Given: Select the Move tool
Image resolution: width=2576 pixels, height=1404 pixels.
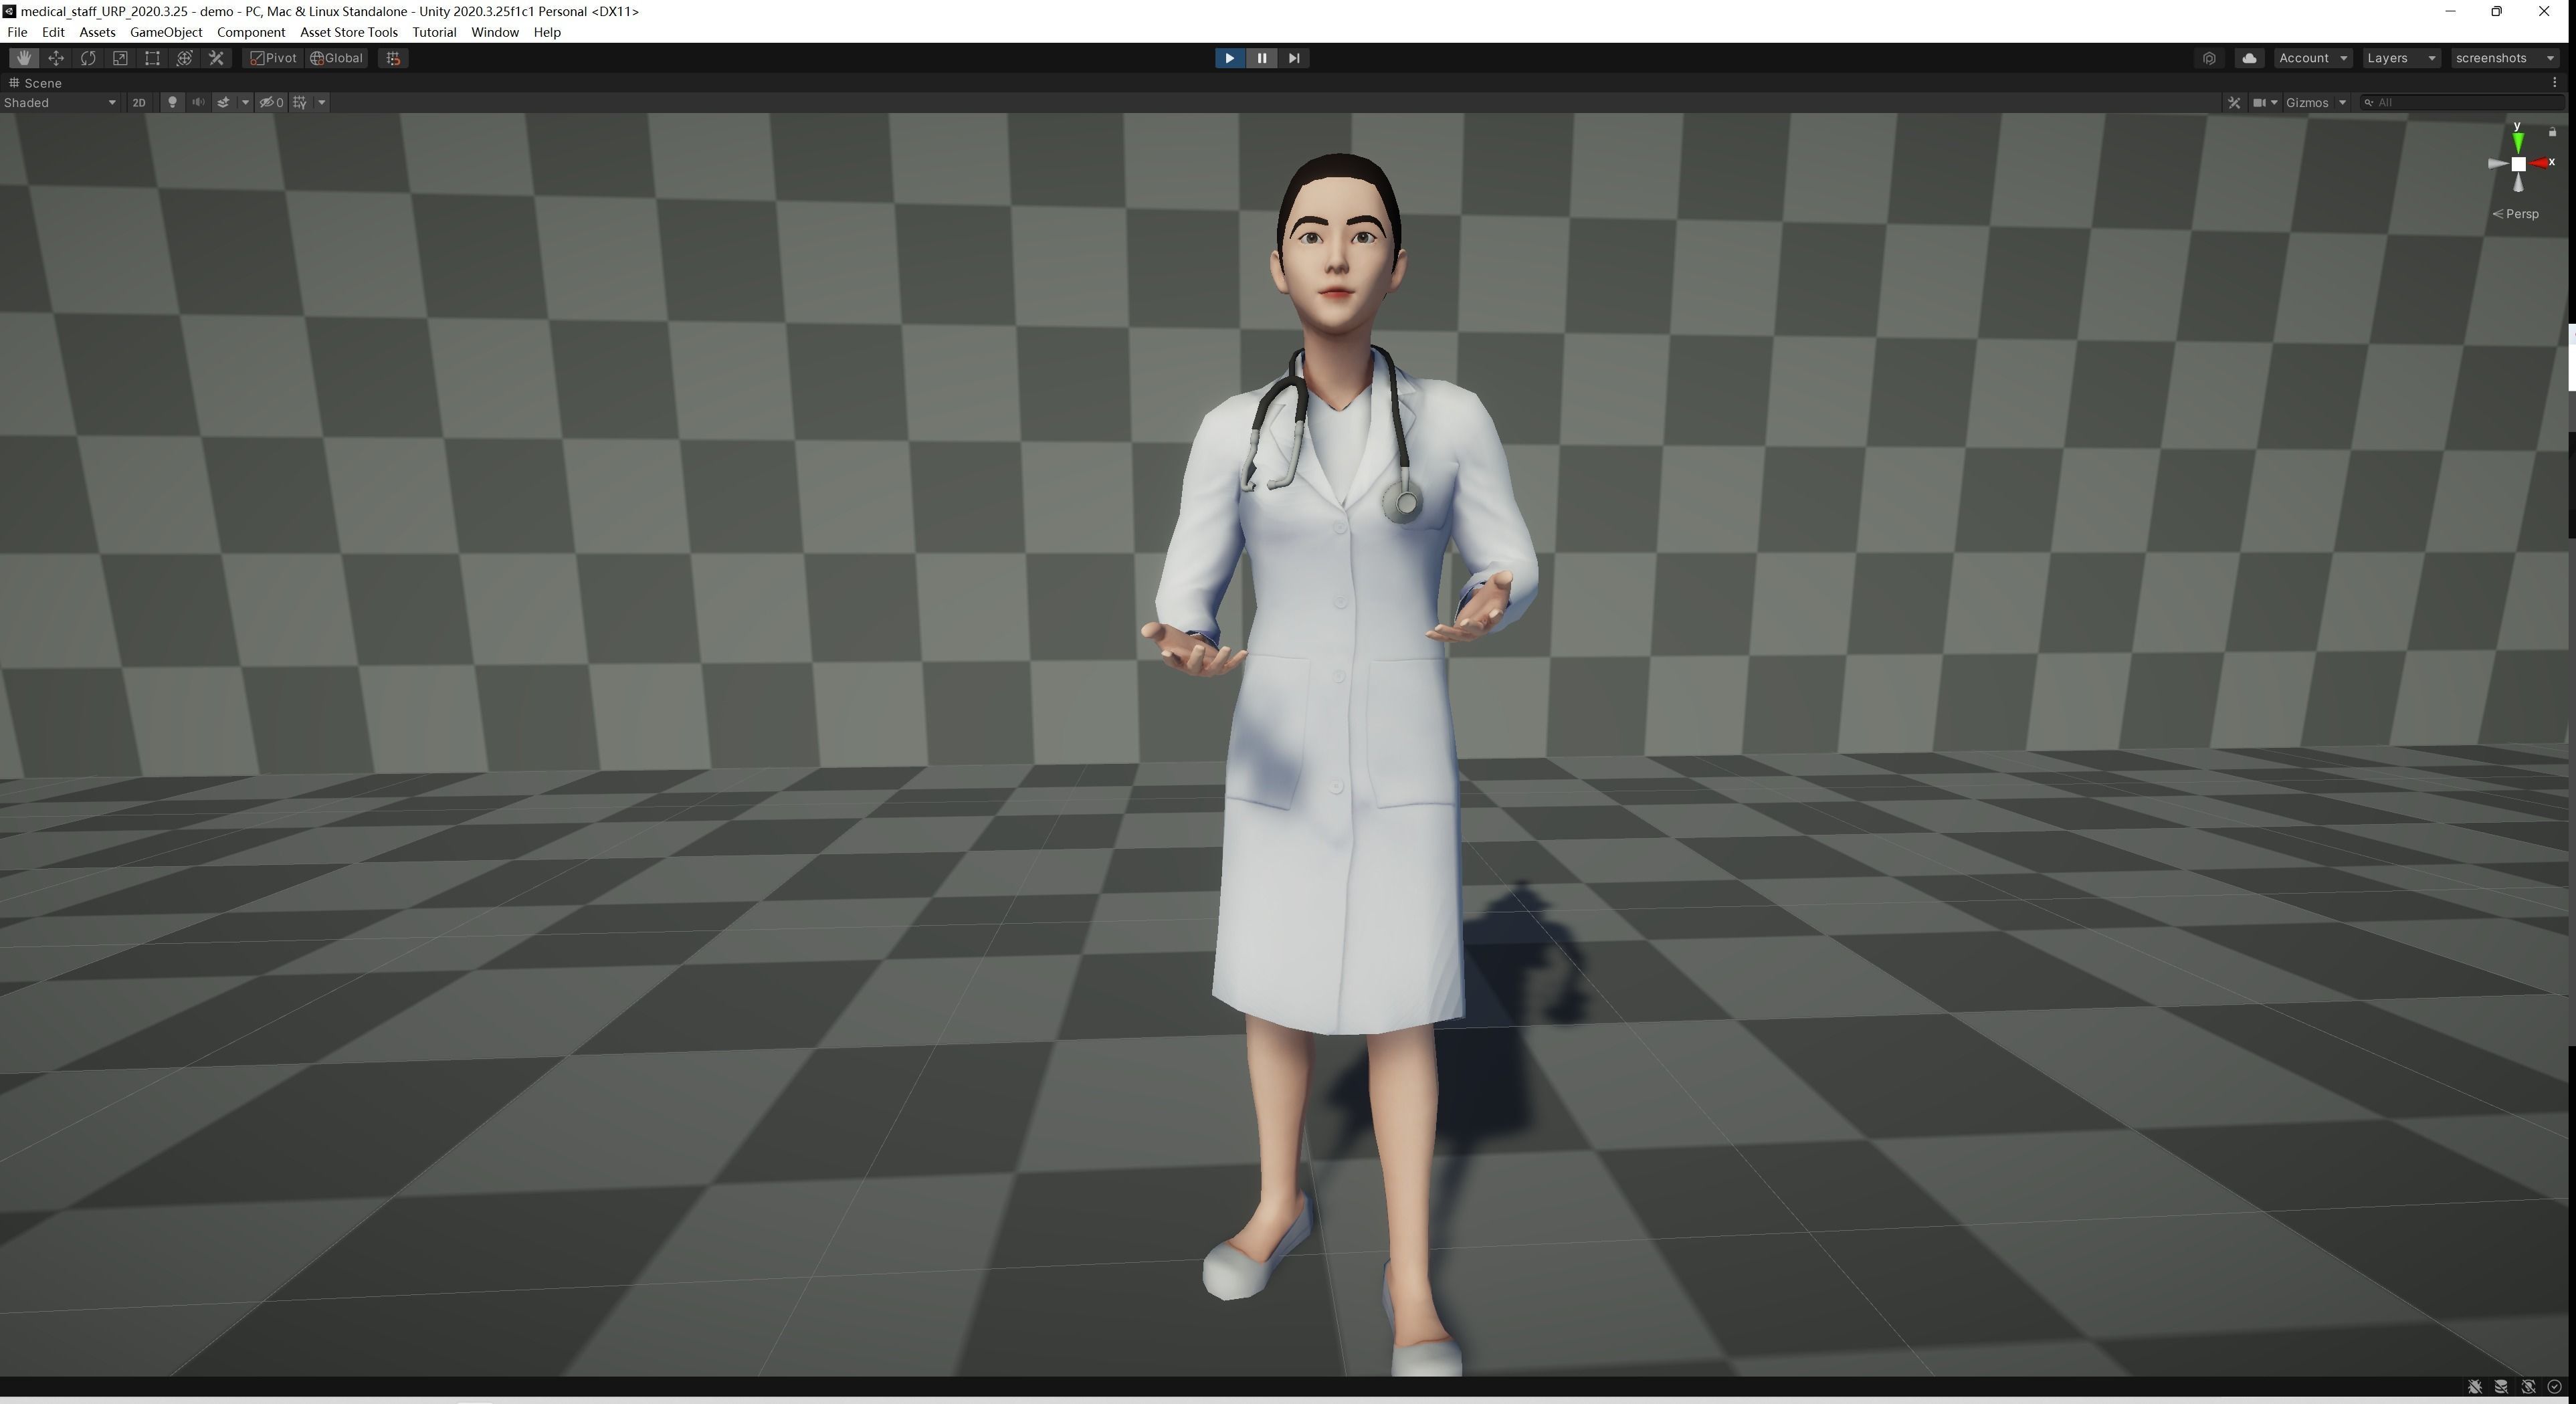Looking at the screenshot, I should [56, 58].
